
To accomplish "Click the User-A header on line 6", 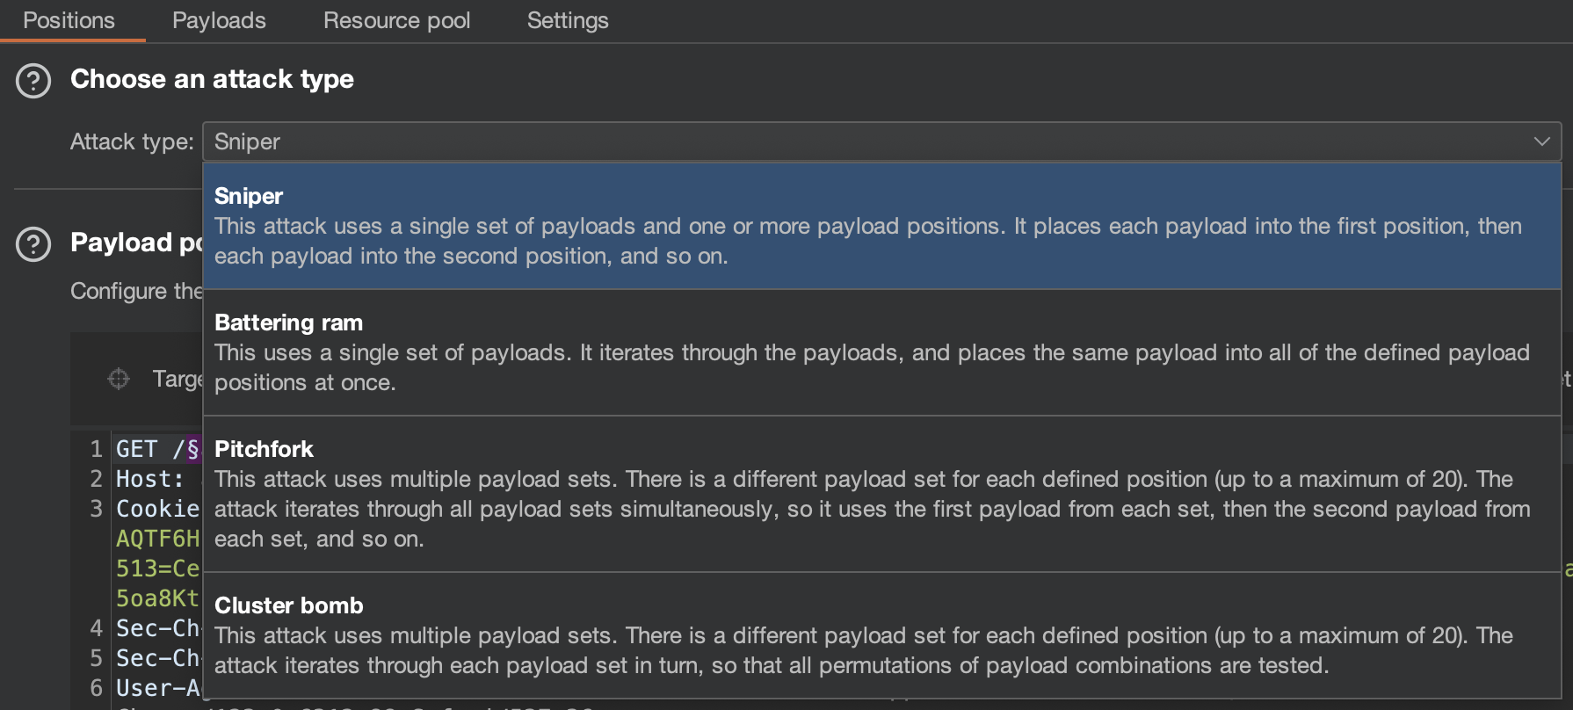I will coord(157,688).
